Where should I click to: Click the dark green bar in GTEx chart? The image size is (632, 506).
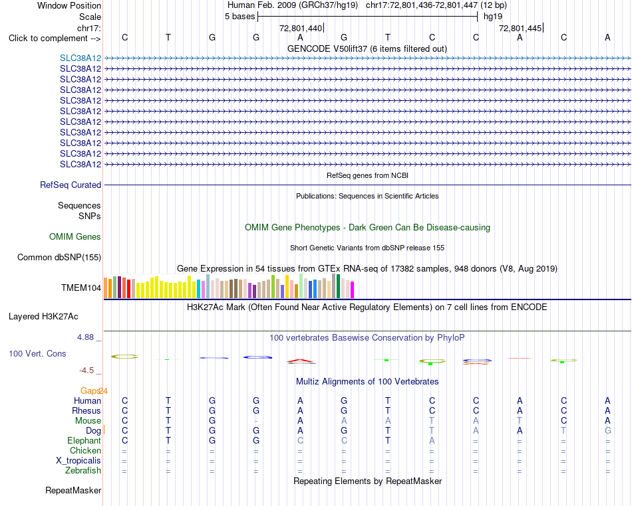[x=338, y=286]
